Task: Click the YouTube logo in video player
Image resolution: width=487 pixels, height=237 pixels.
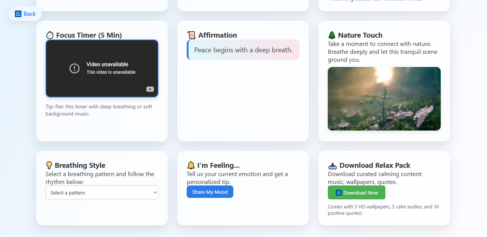Action: pyautogui.click(x=150, y=89)
